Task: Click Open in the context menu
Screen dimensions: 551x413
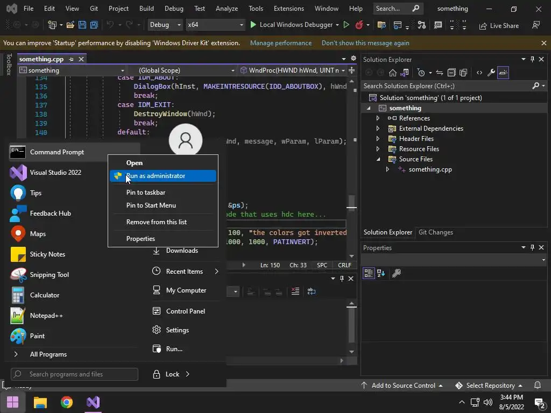Action: (x=163, y=163)
